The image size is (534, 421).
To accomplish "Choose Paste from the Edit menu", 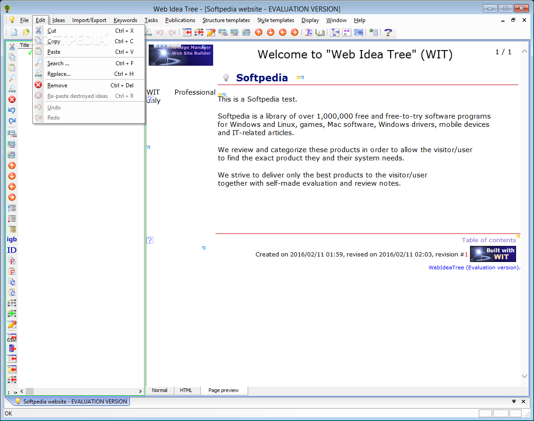I will point(88,51).
